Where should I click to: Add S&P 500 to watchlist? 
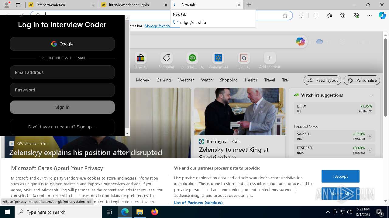(370, 136)
